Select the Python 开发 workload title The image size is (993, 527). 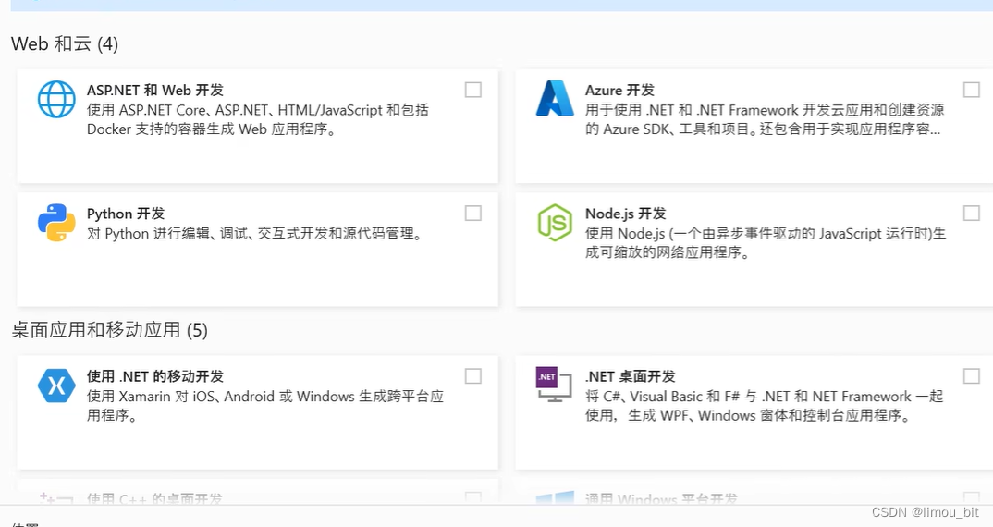[x=126, y=214]
